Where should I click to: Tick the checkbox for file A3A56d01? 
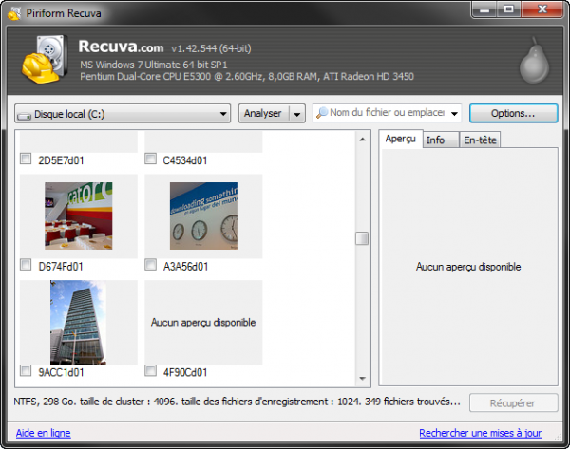click(150, 266)
